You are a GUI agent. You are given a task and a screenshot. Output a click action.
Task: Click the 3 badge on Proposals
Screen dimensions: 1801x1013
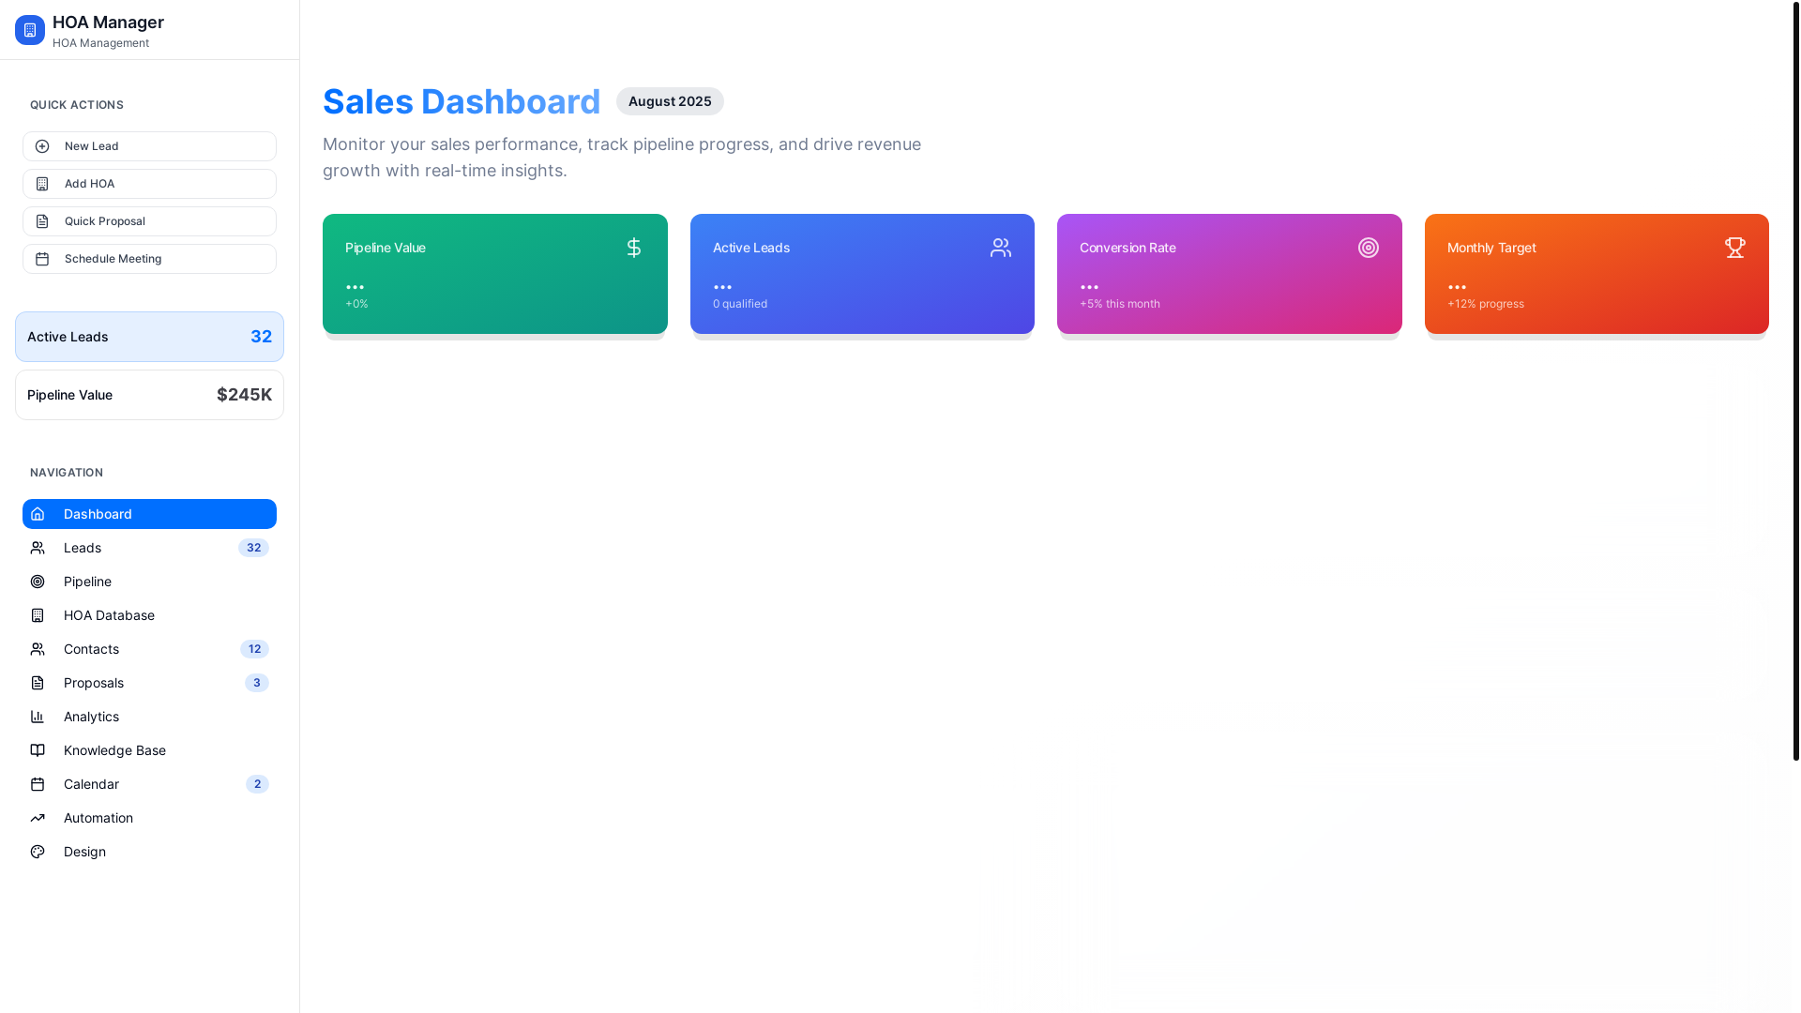pos(257,683)
